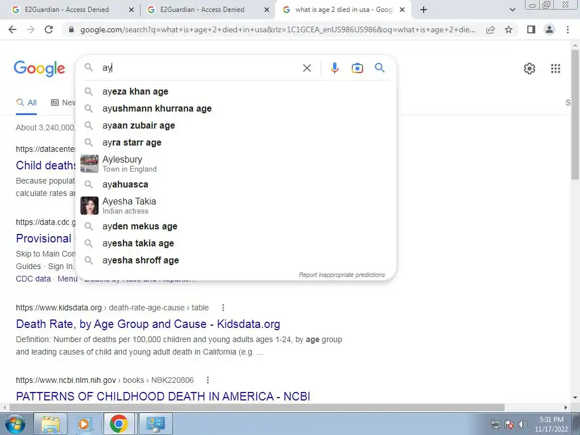Click the horizontal page scrollbar

257,407
